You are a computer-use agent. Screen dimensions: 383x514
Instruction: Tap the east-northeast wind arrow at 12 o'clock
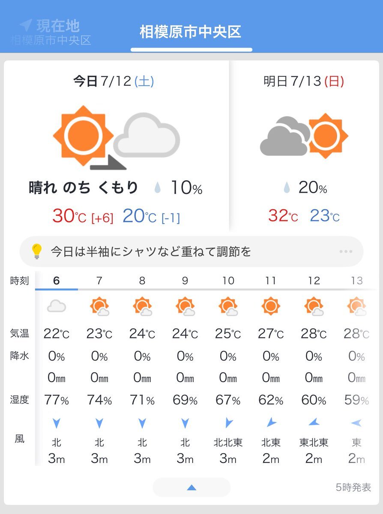[314, 423]
